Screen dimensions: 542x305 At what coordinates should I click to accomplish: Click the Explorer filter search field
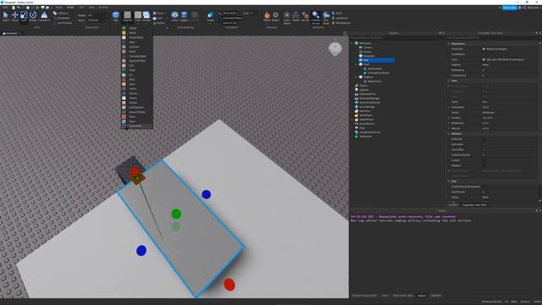pos(397,37)
